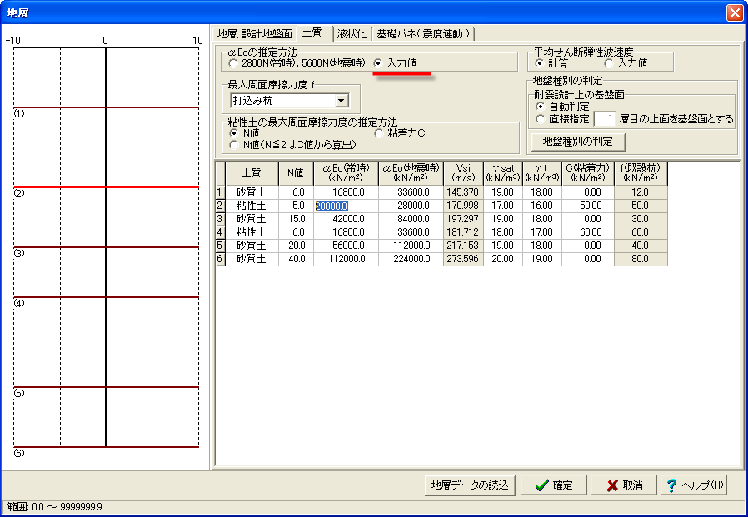This screenshot has height=517, width=748.
Task: Click the f value 80.0 in row 6
Action: [641, 259]
